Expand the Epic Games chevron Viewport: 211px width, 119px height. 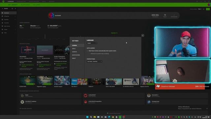(15, 26)
